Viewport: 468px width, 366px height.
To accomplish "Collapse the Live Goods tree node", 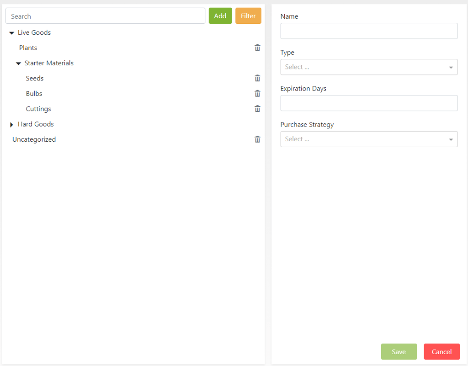I will (x=12, y=33).
